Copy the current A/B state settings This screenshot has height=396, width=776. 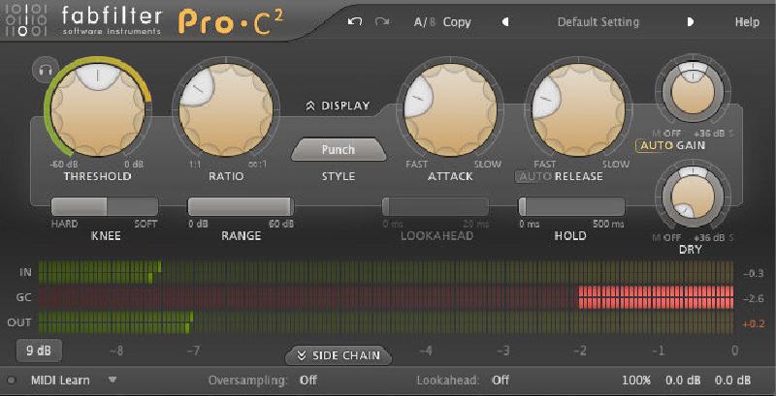pyautogui.click(x=457, y=22)
